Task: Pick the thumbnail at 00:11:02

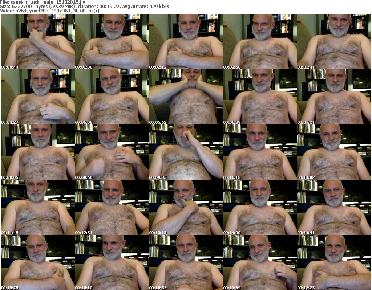Action: (334, 152)
